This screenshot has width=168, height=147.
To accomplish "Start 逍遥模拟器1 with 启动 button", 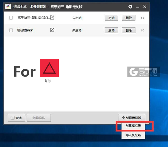I will (111, 30).
